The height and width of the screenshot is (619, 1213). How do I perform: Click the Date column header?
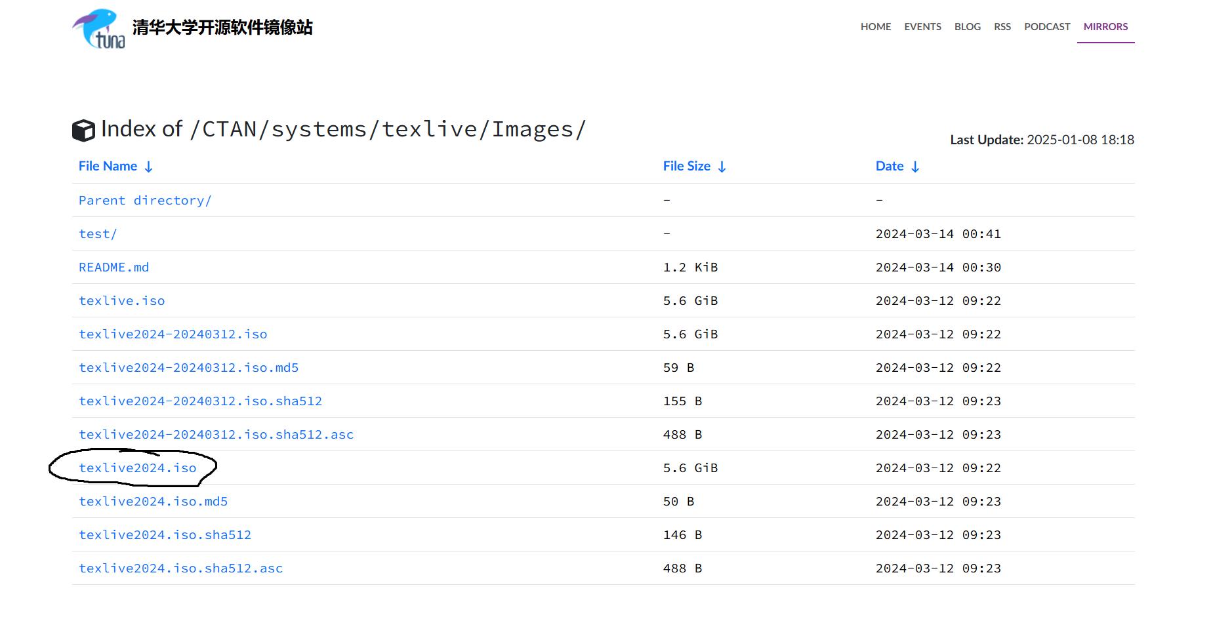[890, 167]
